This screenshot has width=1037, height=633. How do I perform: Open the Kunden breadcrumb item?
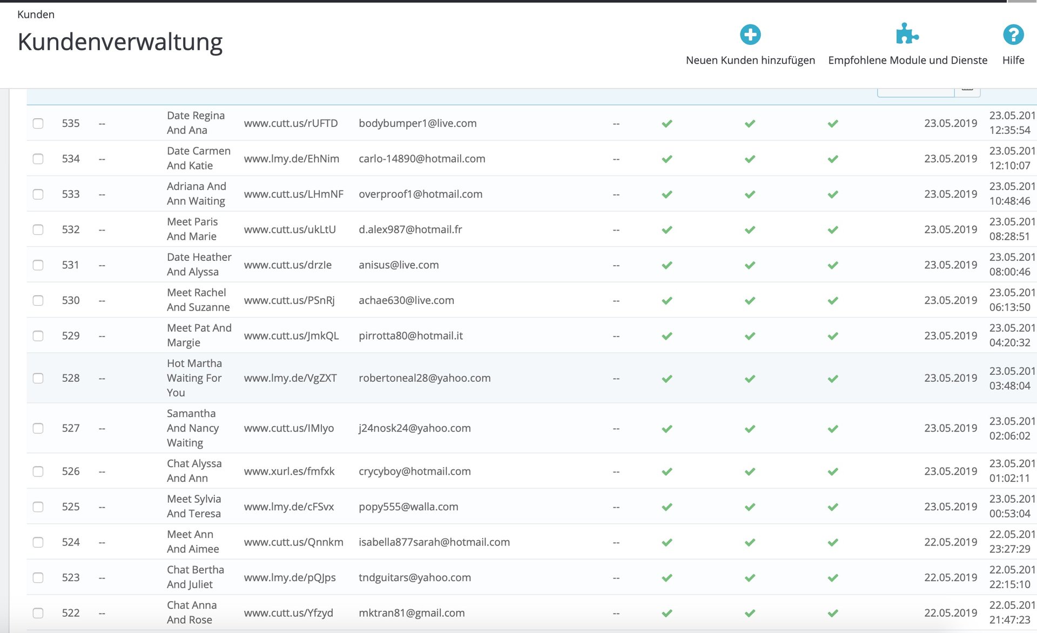(36, 15)
